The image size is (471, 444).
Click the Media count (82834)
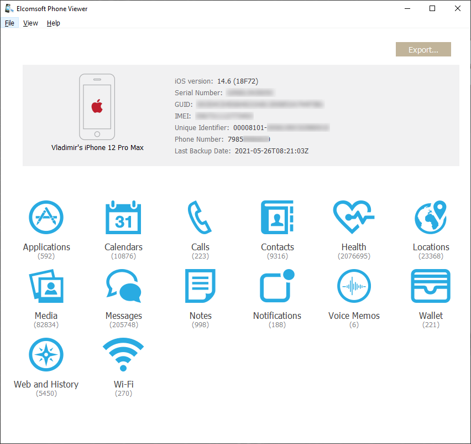[46, 324]
